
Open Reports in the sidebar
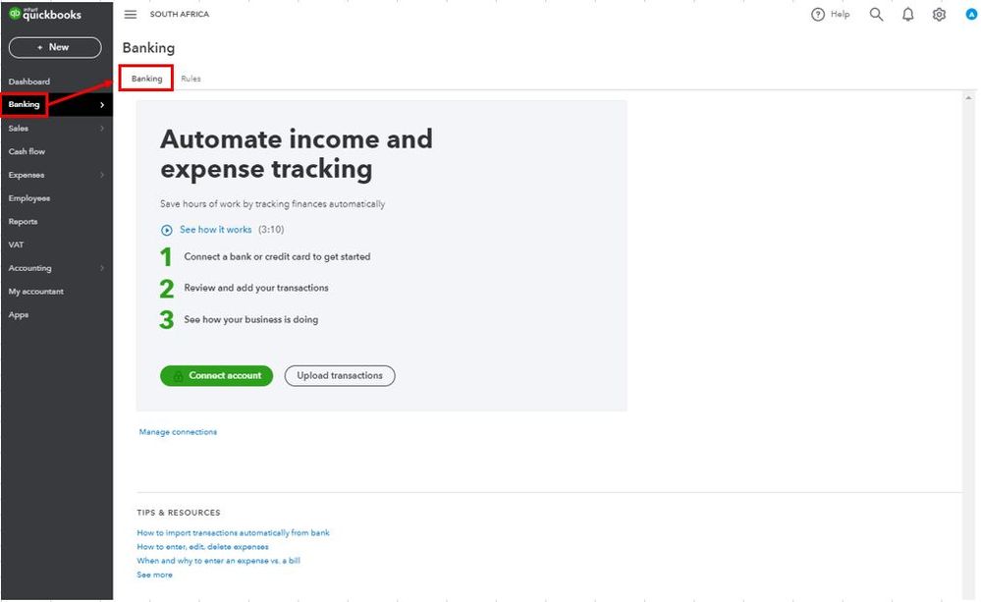(x=23, y=222)
